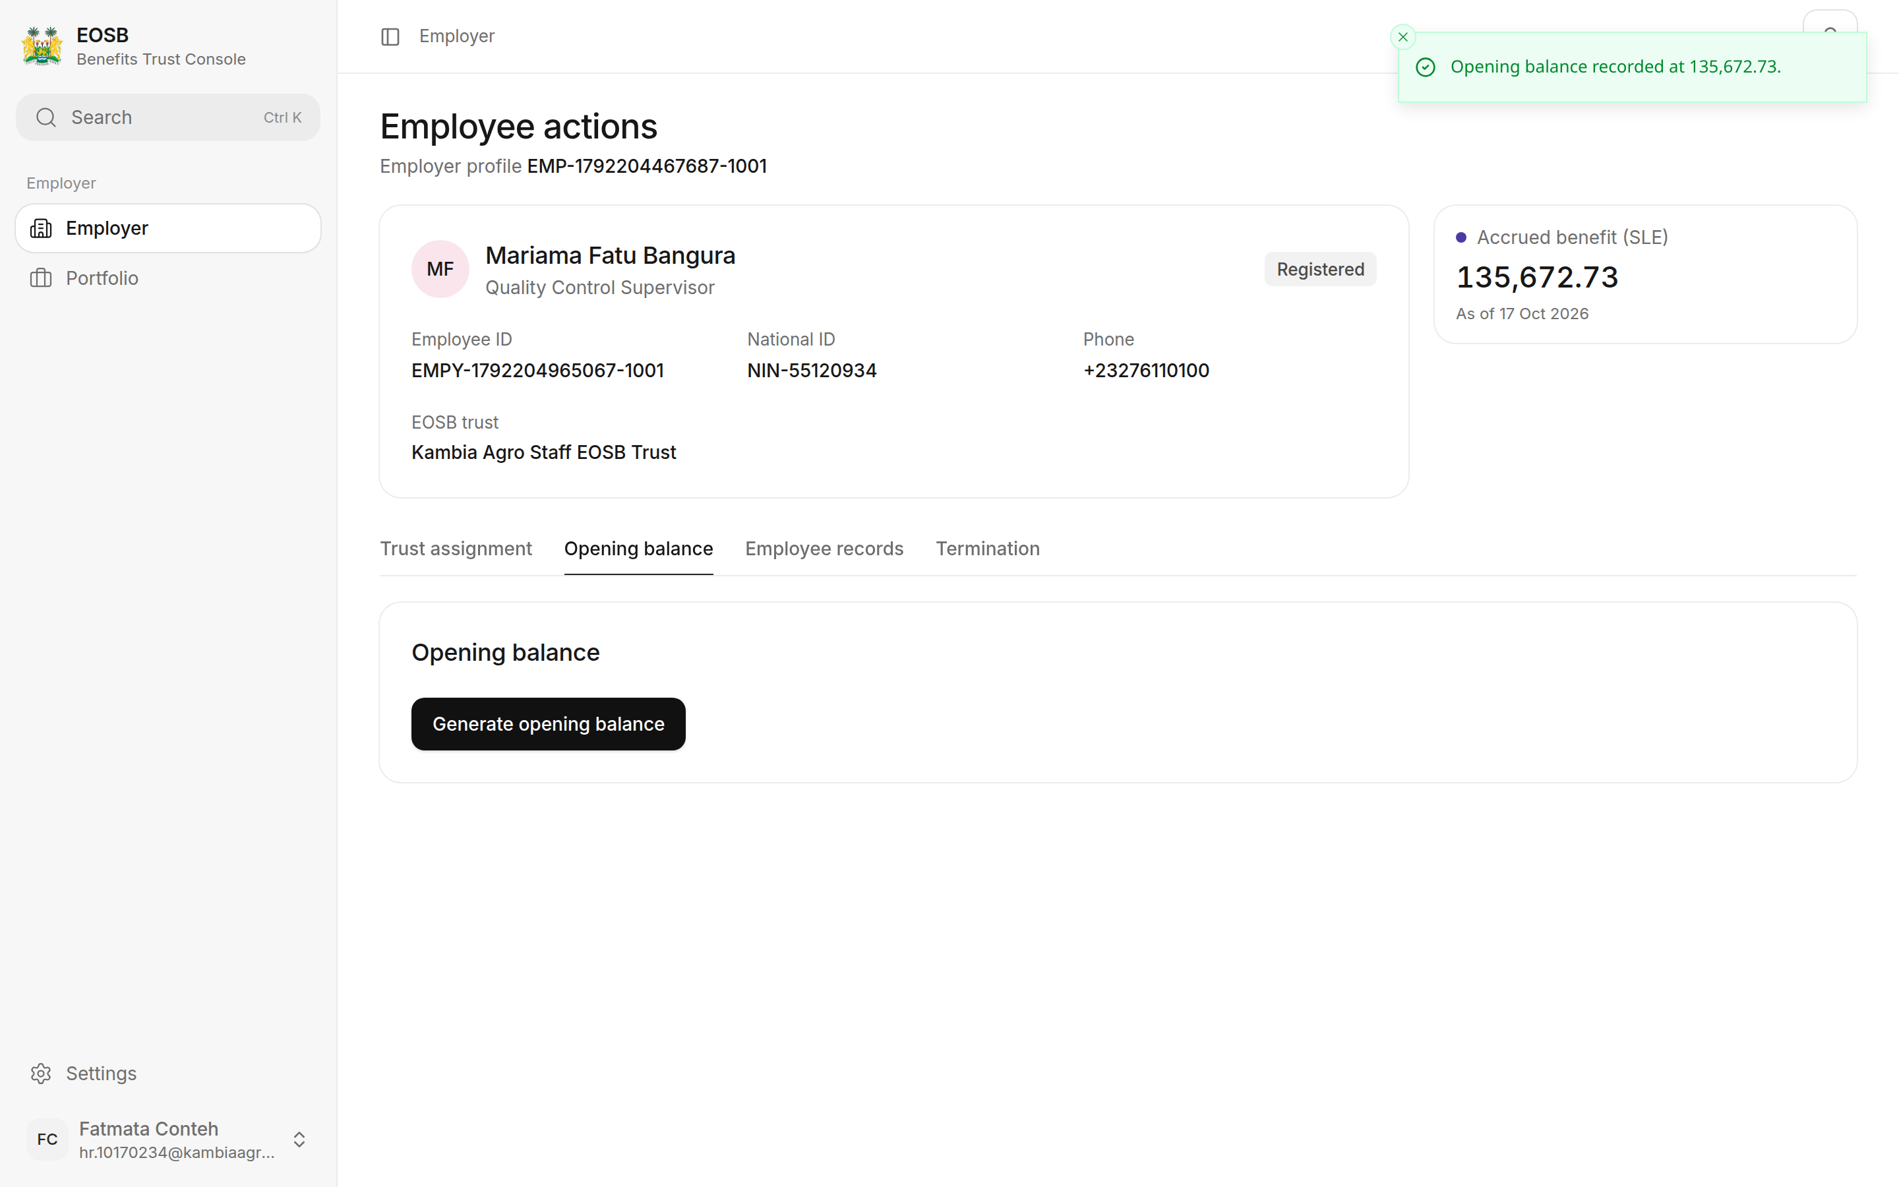Click the Registered status badge
The image size is (1899, 1187).
pyautogui.click(x=1320, y=269)
